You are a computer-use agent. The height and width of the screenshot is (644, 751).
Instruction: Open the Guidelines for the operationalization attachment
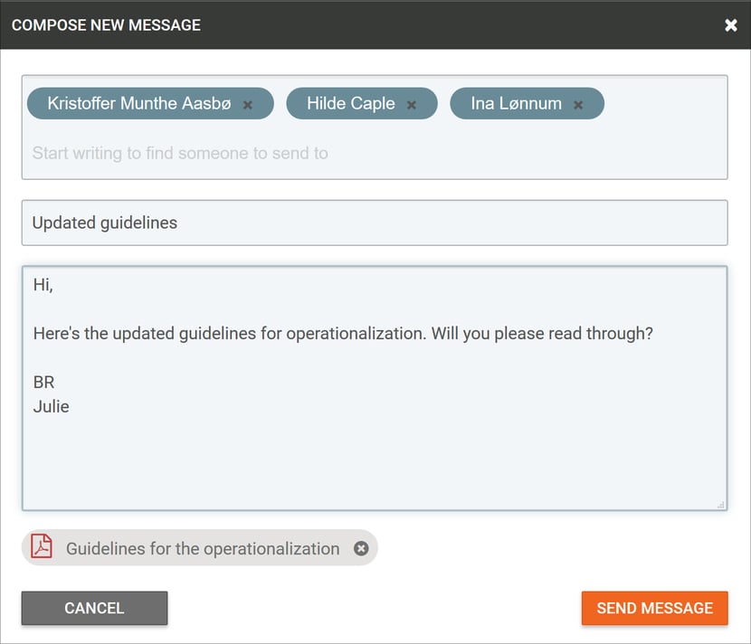coord(203,549)
